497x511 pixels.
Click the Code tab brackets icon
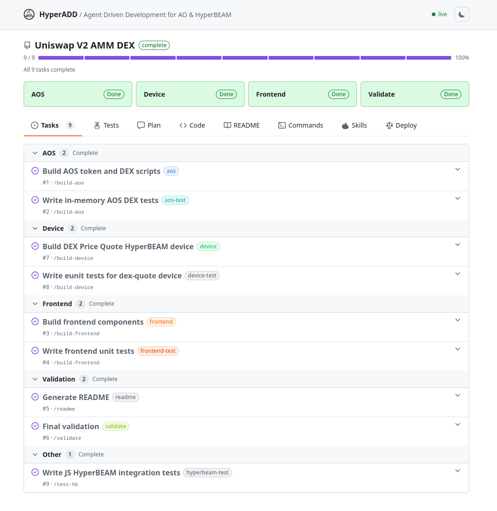click(183, 125)
